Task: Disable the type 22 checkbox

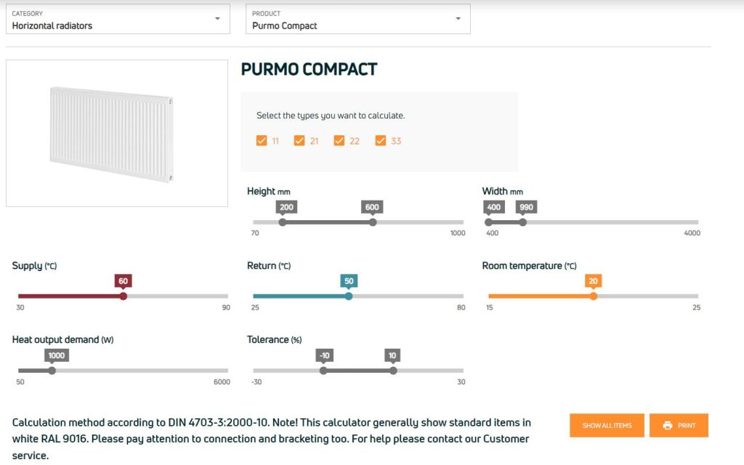Action: [x=339, y=141]
